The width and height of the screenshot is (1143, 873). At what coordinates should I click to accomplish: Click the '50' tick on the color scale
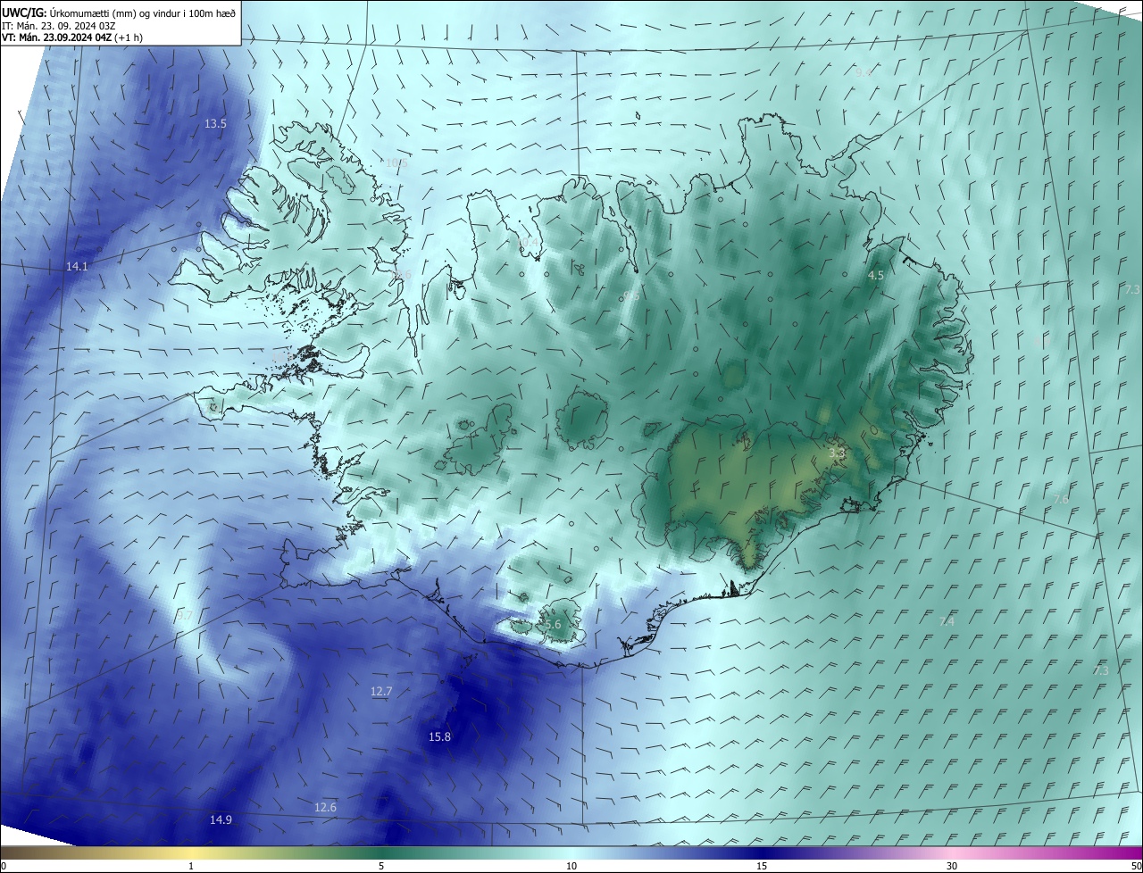pos(1136,867)
